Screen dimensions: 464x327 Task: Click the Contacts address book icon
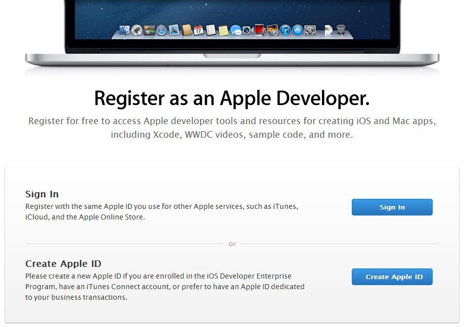[187, 30]
